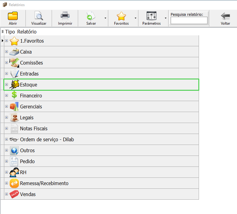Expand the Financeiro tree node
Screen dimensions: 237x214
(x=7, y=96)
